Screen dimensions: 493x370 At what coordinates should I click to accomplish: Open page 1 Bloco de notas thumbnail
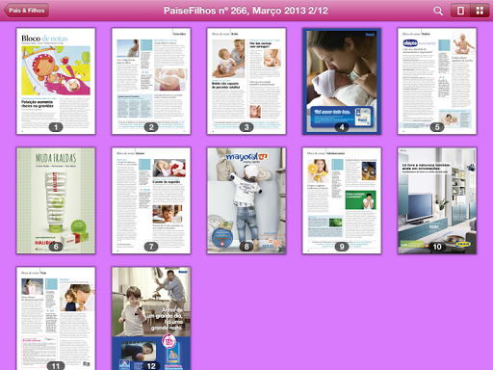(x=56, y=81)
